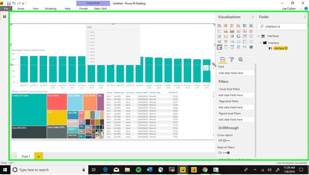The image size is (309, 175).
Task: Collapse the Interface folder node
Action: tap(260, 43)
